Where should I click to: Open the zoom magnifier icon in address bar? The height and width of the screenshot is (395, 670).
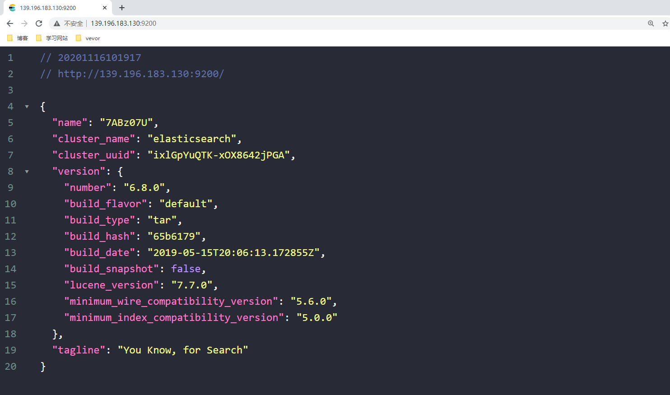[651, 23]
